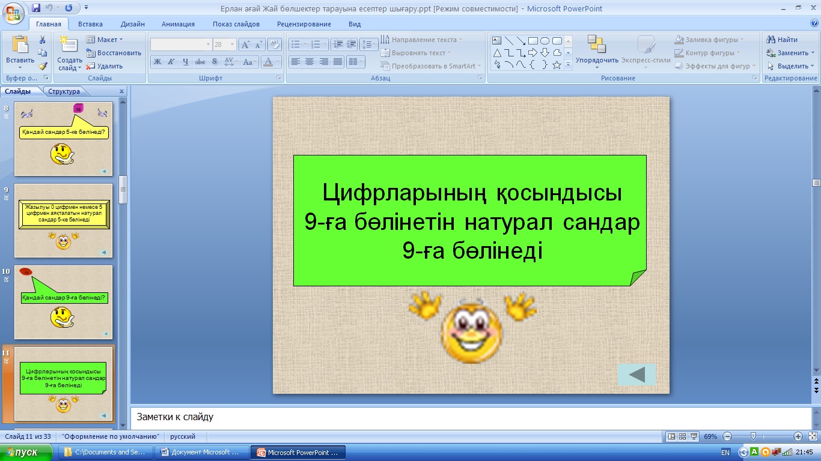
Task: Click the Найти find button
Action: 783,40
